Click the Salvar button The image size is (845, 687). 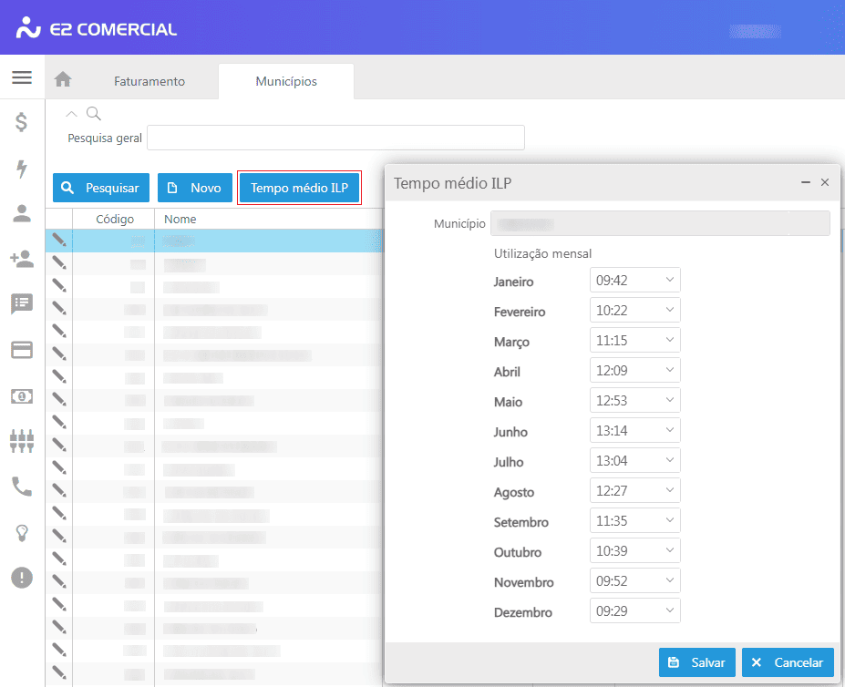pyautogui.click(x=696, y=662)
